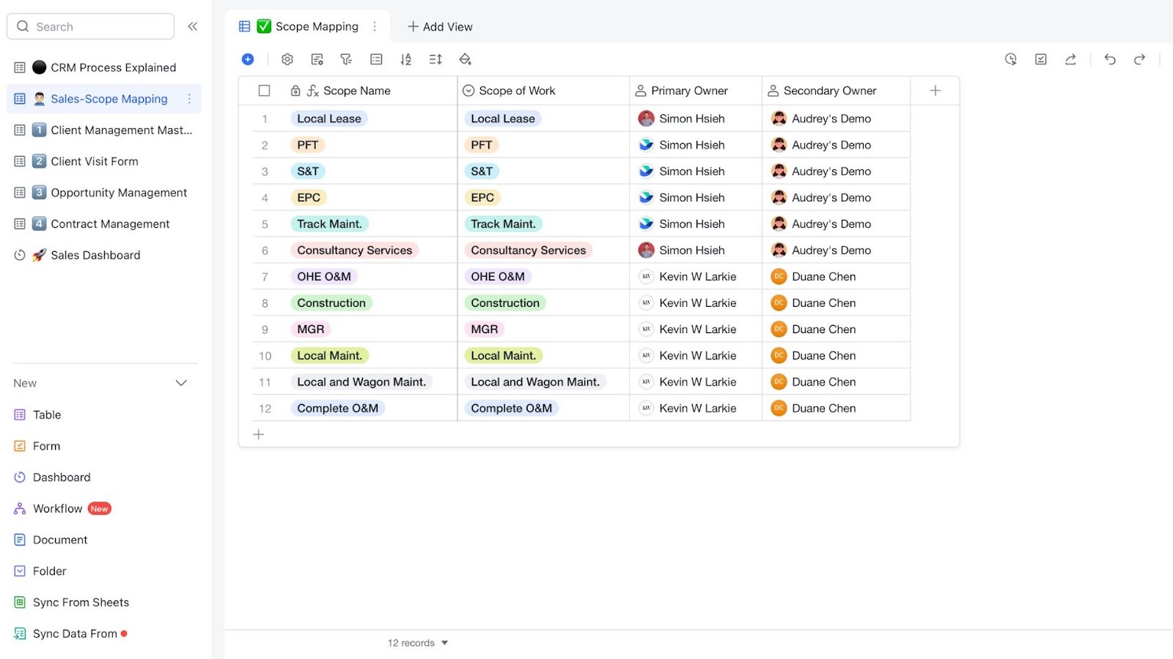1173x659 pixels.
Task: Click the undo arrow icon
Action: point(1109,59)
